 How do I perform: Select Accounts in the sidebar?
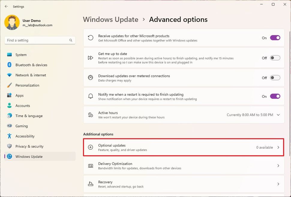10,106
